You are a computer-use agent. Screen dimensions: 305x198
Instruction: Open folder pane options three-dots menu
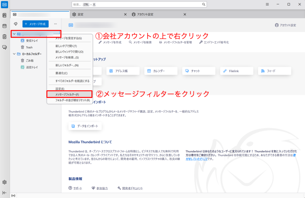click(55, 24)
